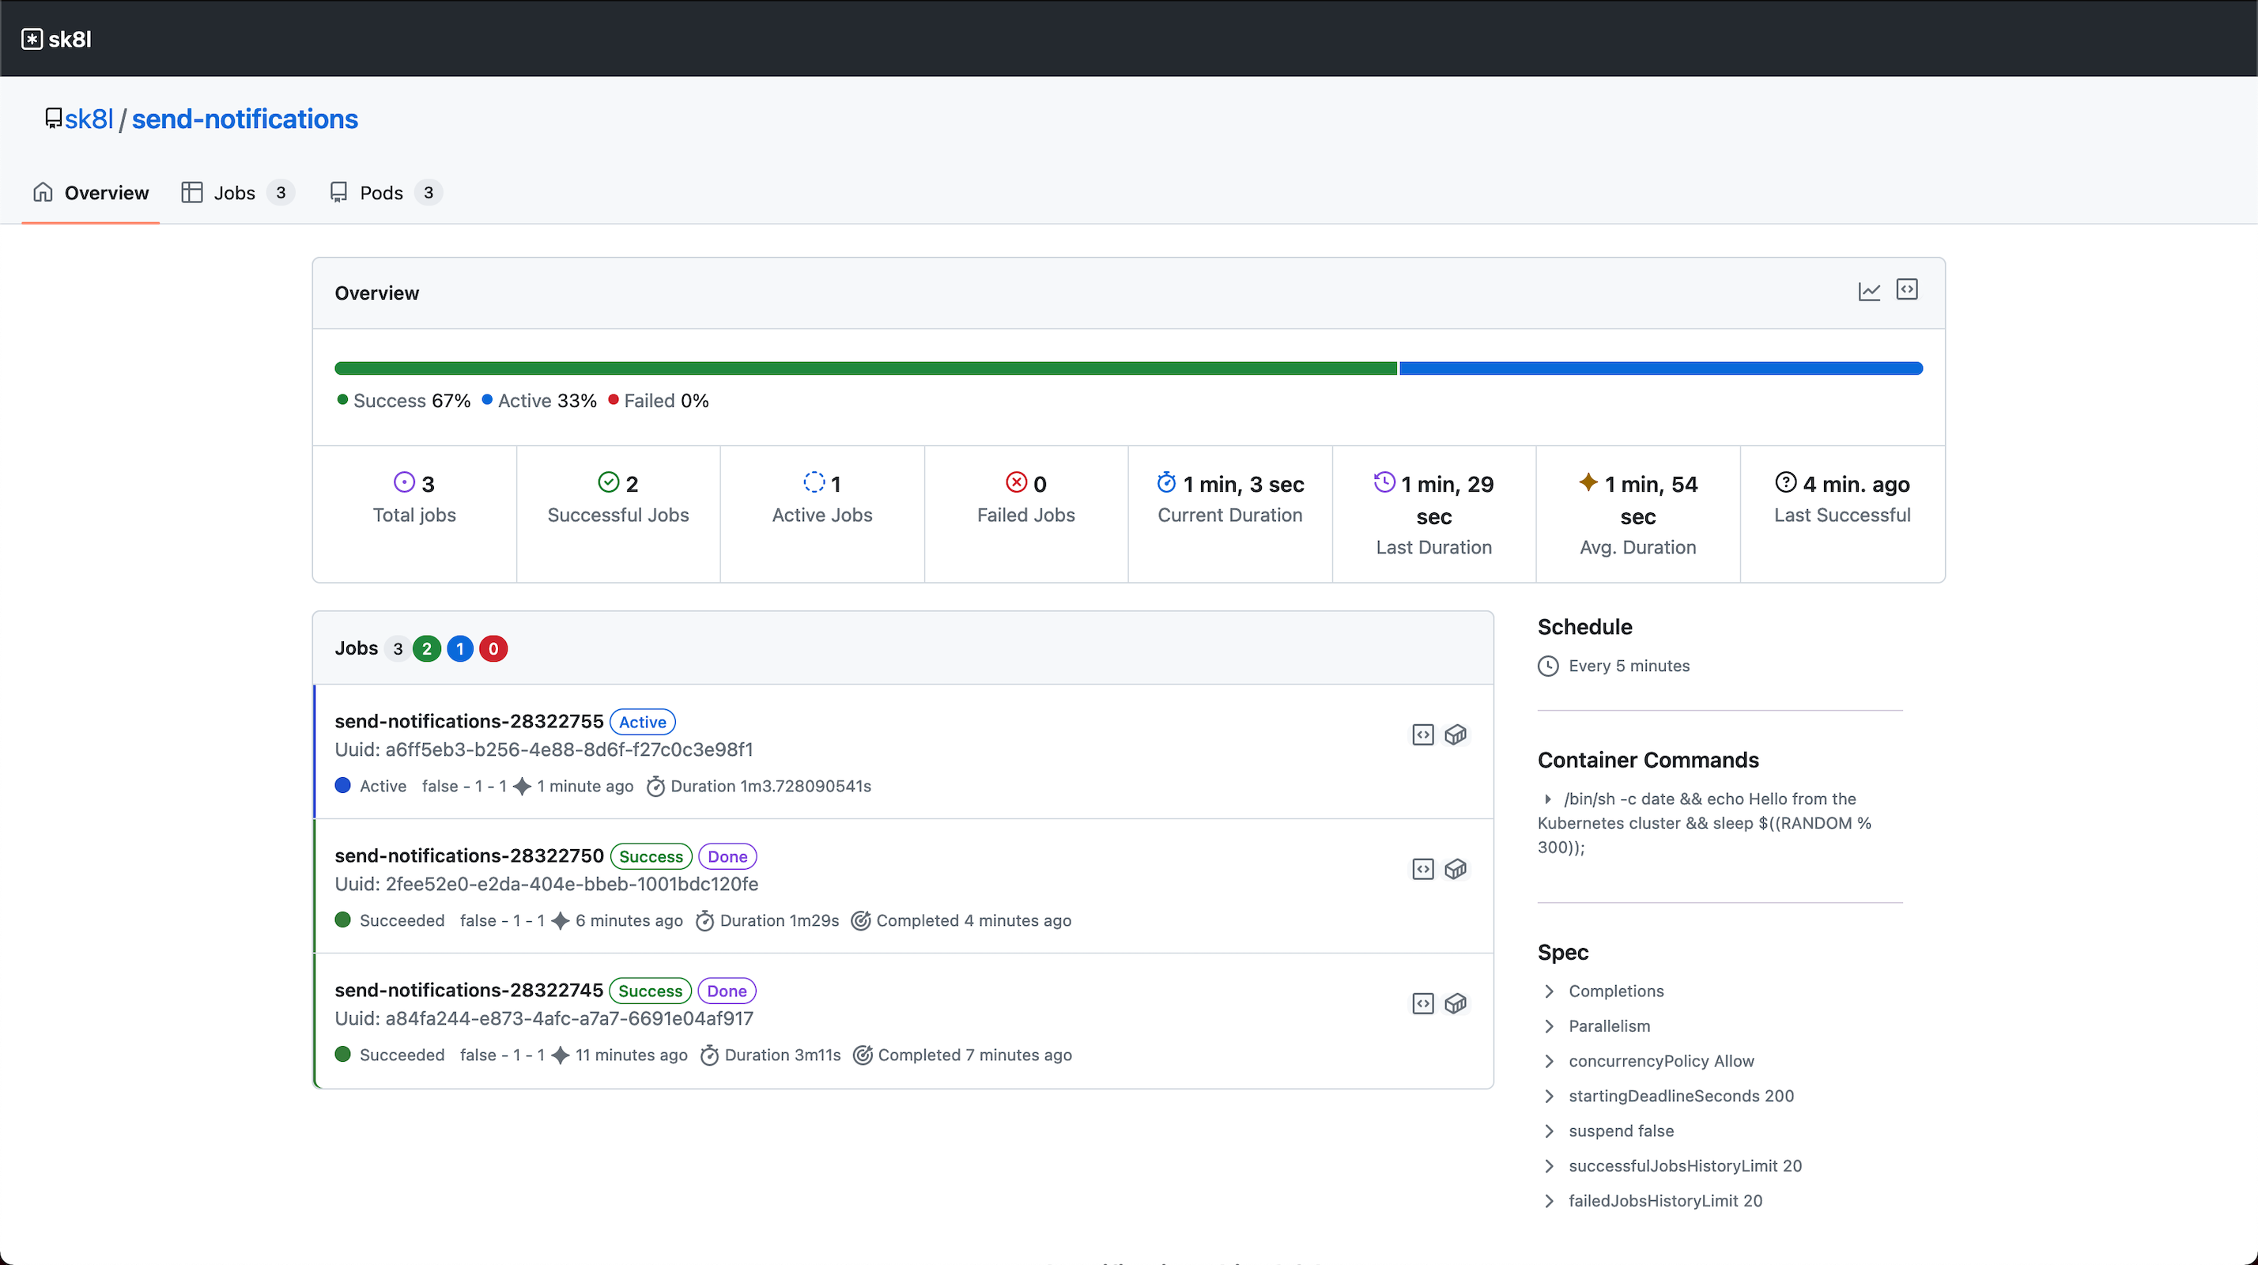Click the blue Active segment of progress bar
Image resolution: width=2258 pixels, height=1265 pixels.
tap(1660, 368)
